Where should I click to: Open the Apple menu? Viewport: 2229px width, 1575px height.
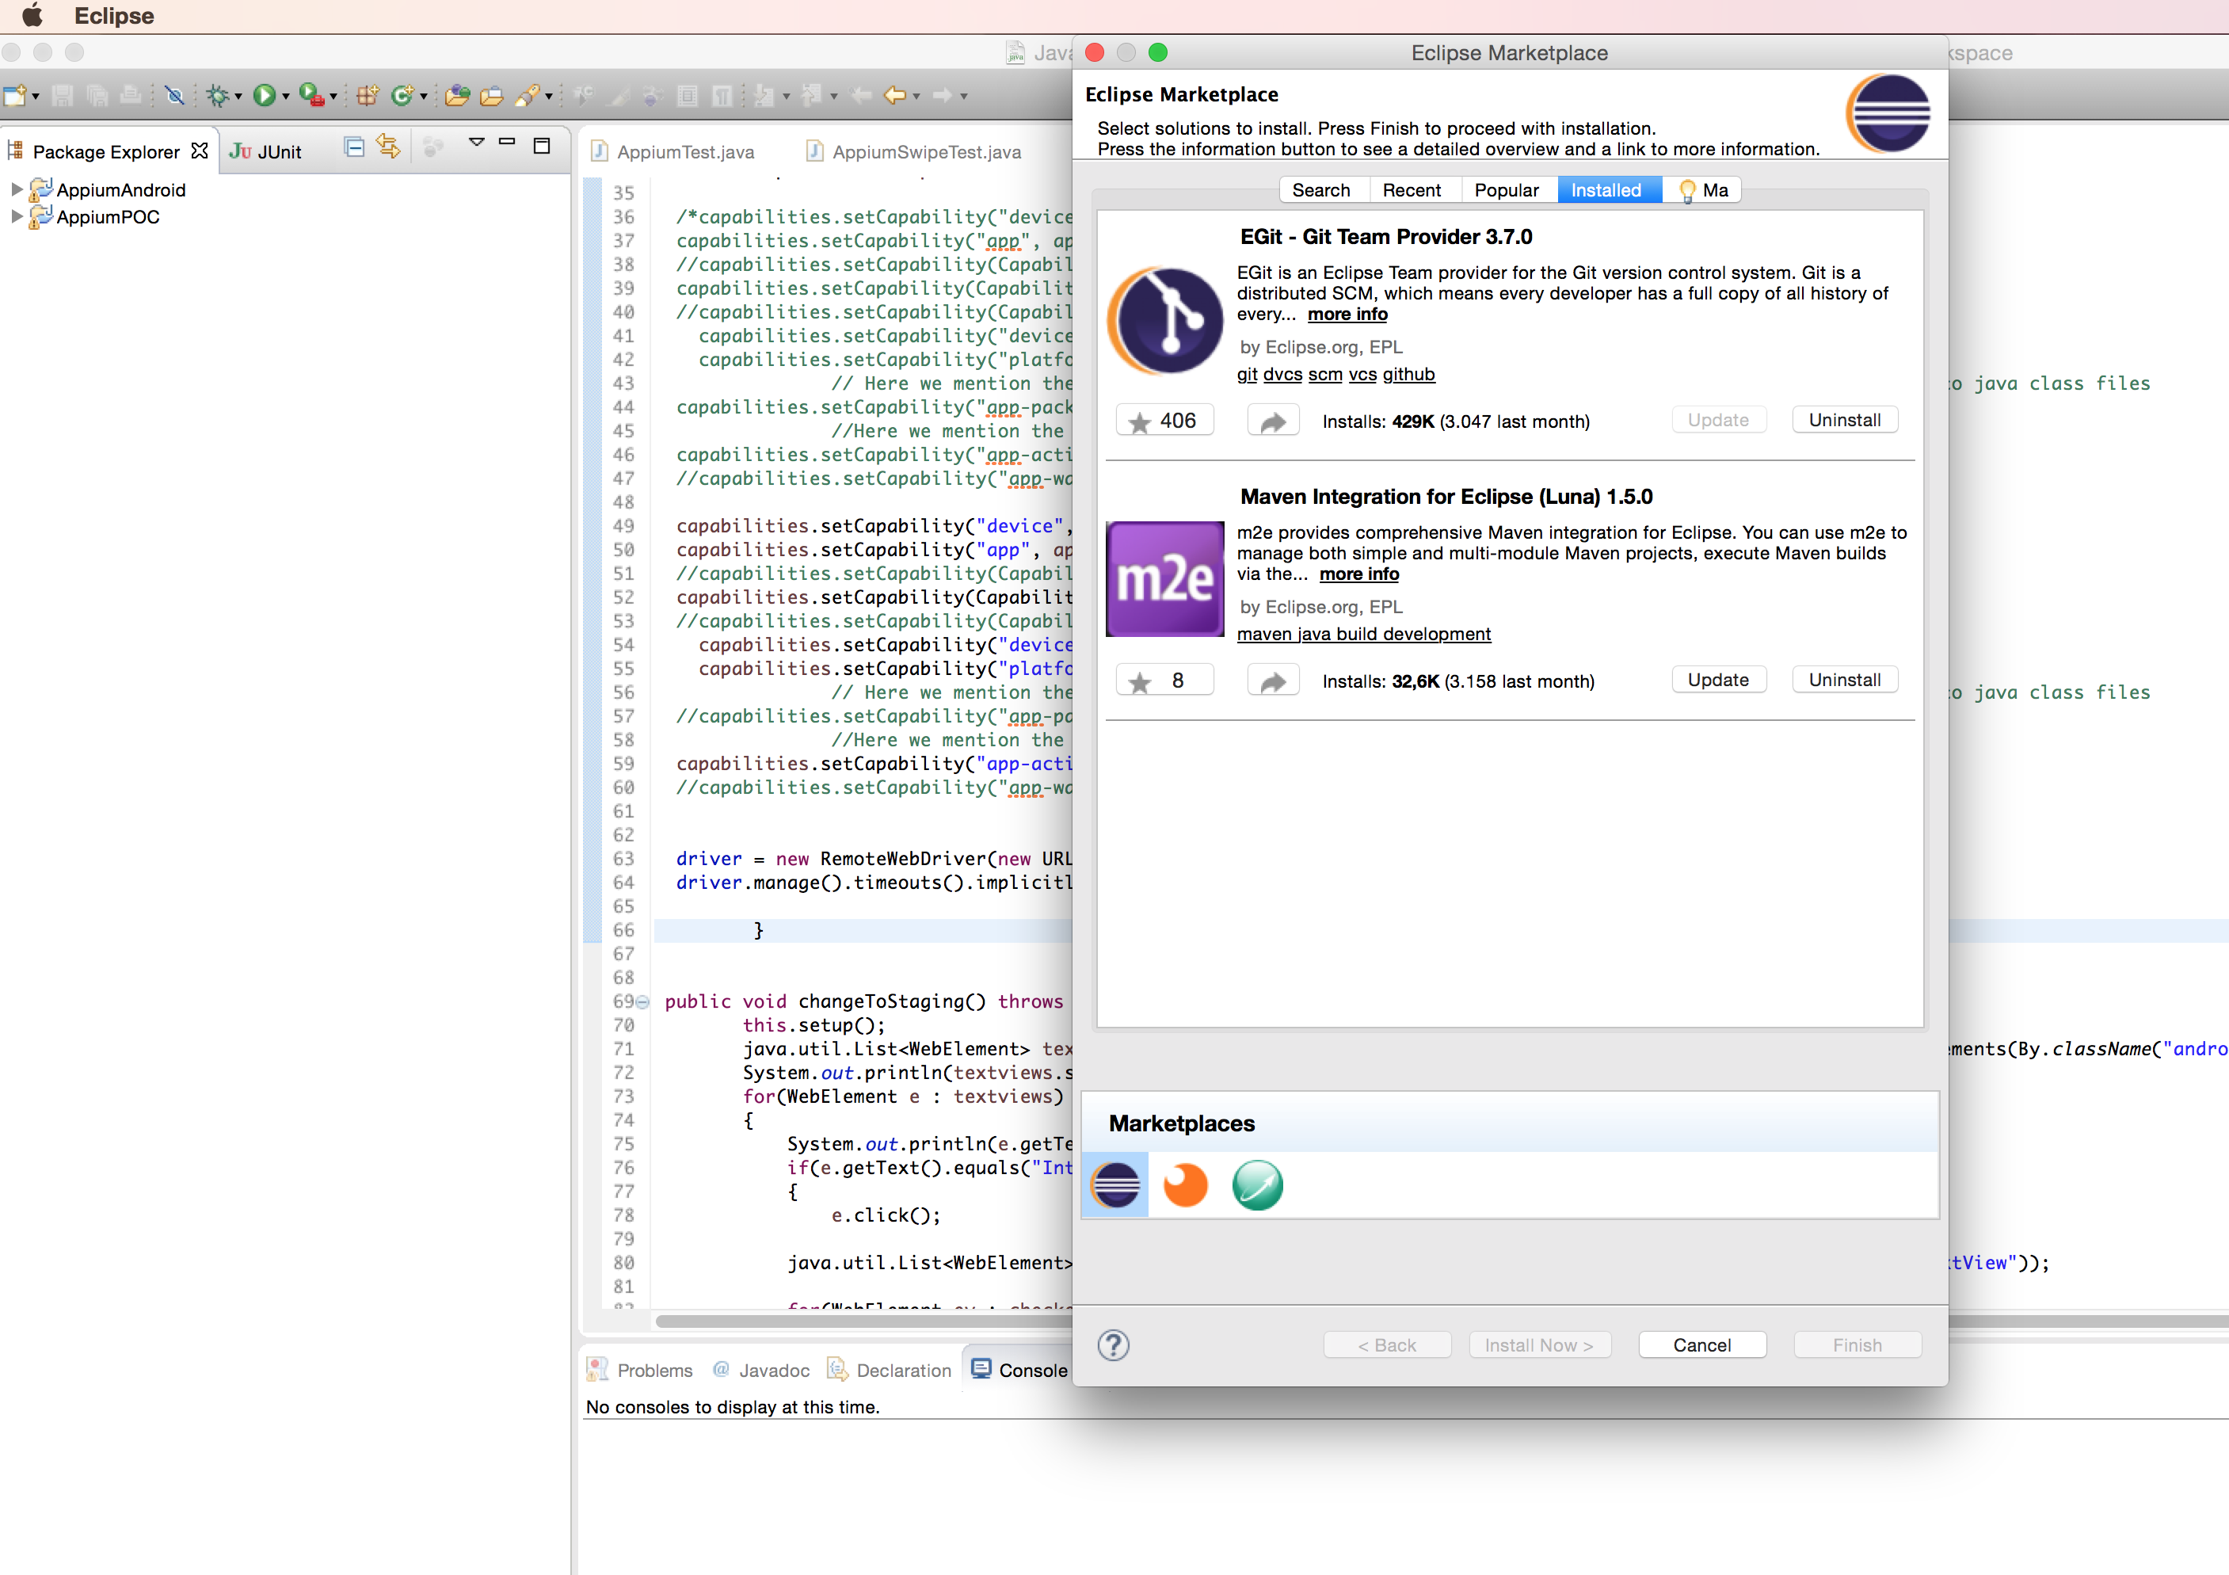pyautogui.click(x=32, y=16)
